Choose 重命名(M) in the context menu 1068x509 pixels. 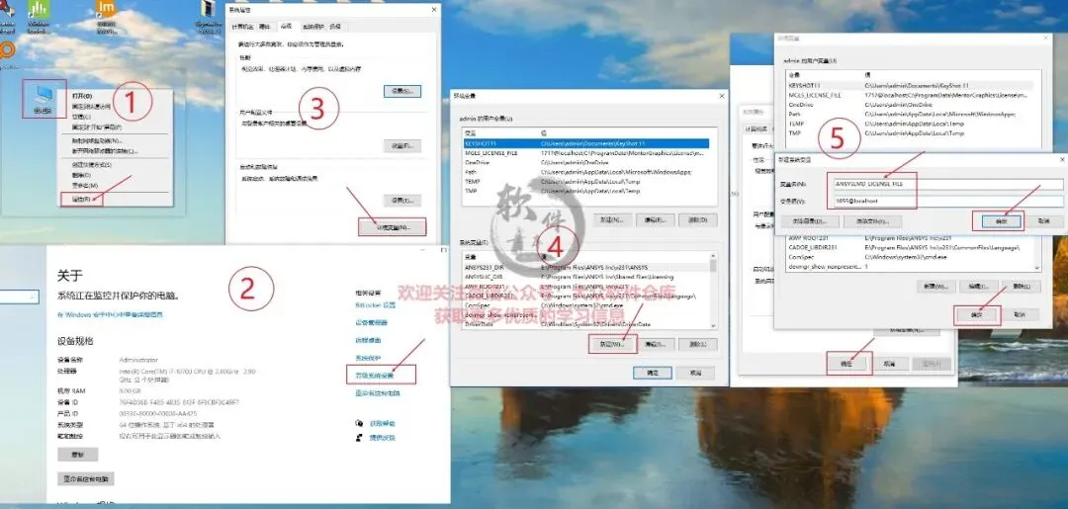[85, 185]
